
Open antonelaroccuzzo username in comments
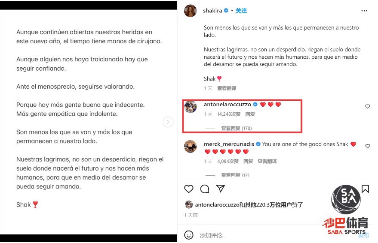[x=227, y=104]
